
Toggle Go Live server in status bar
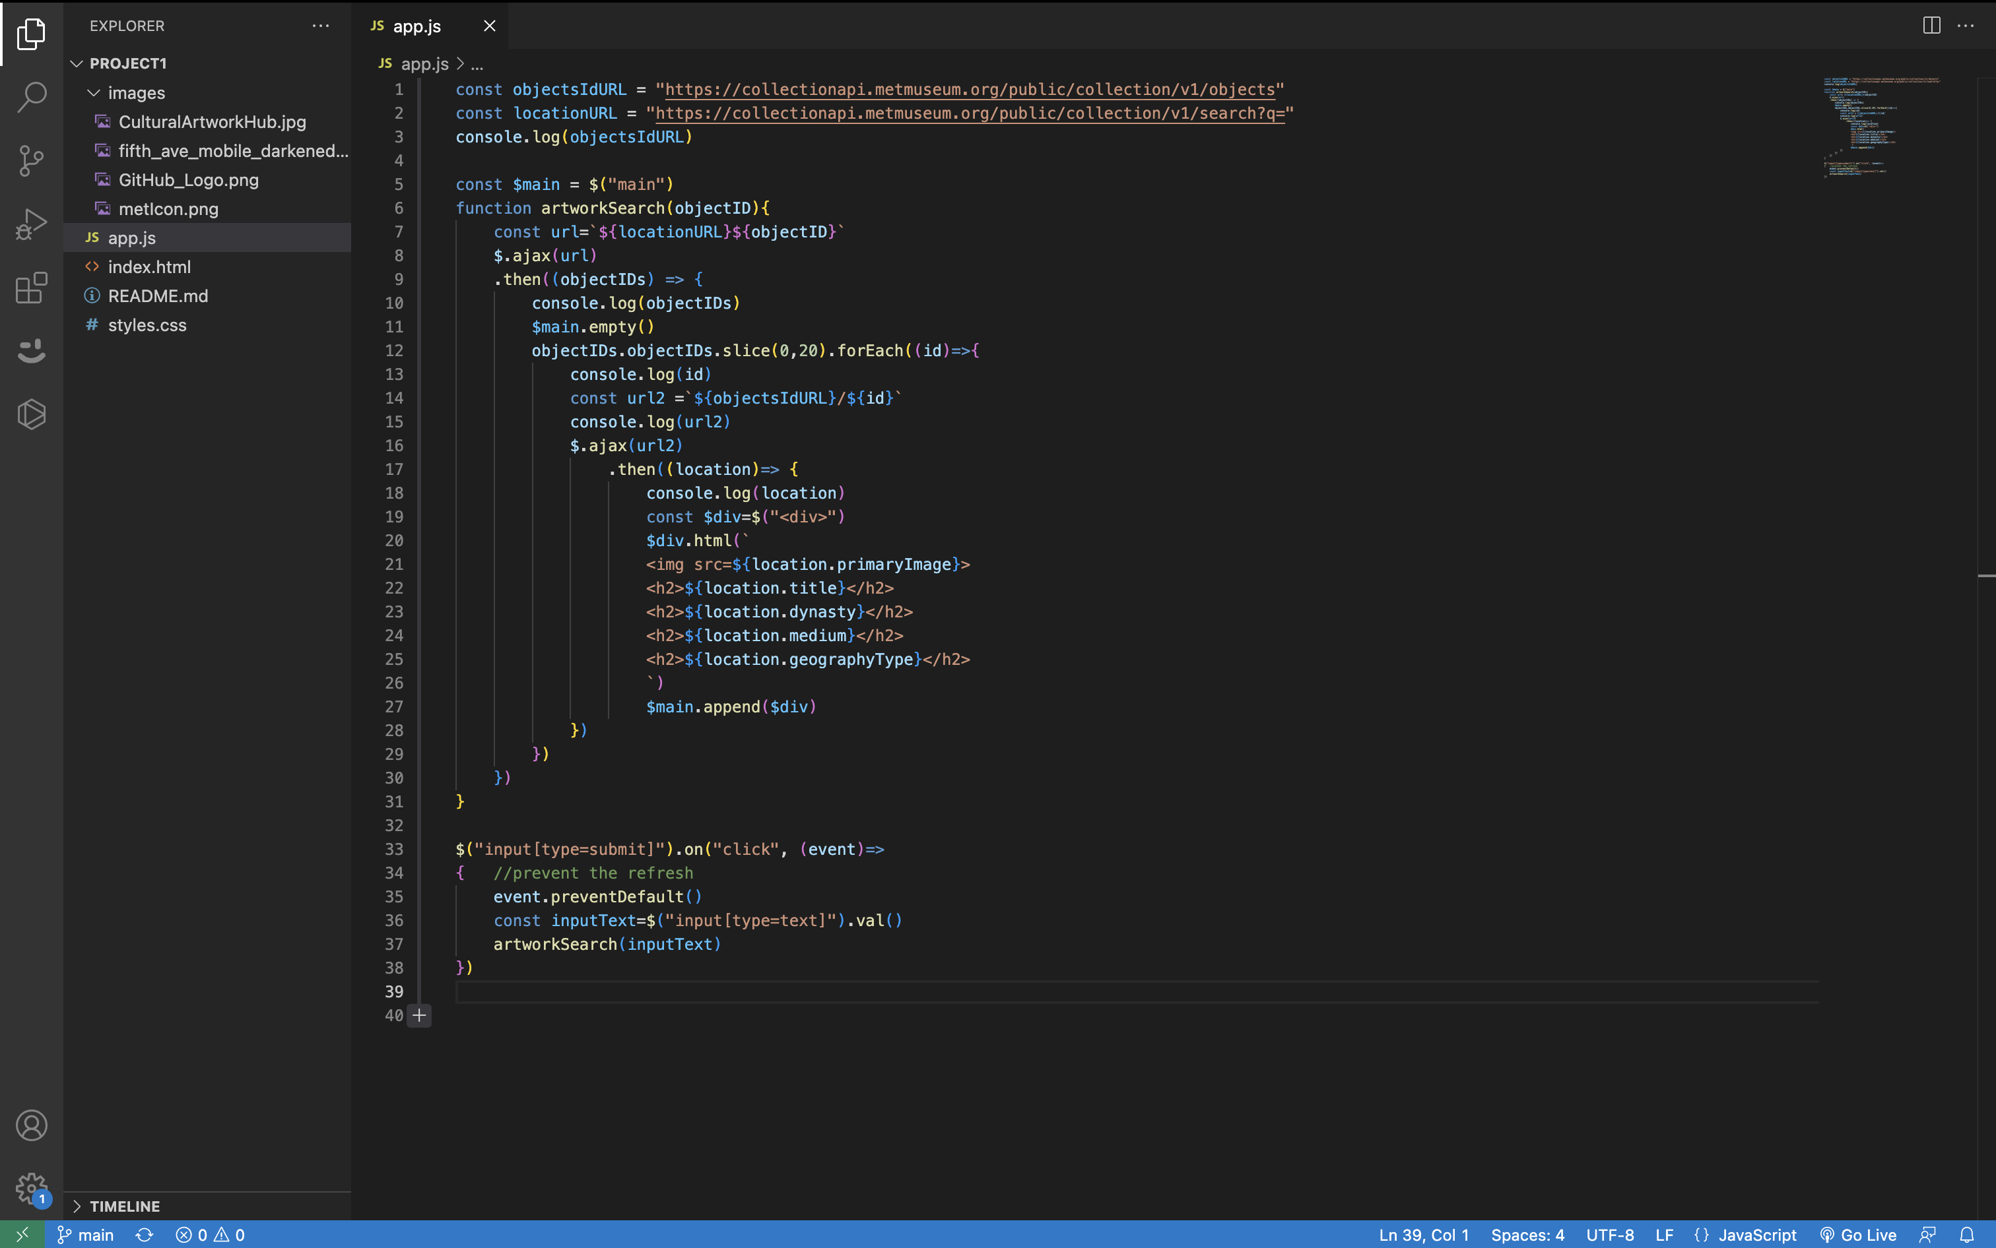(x=1858, y=1235)
